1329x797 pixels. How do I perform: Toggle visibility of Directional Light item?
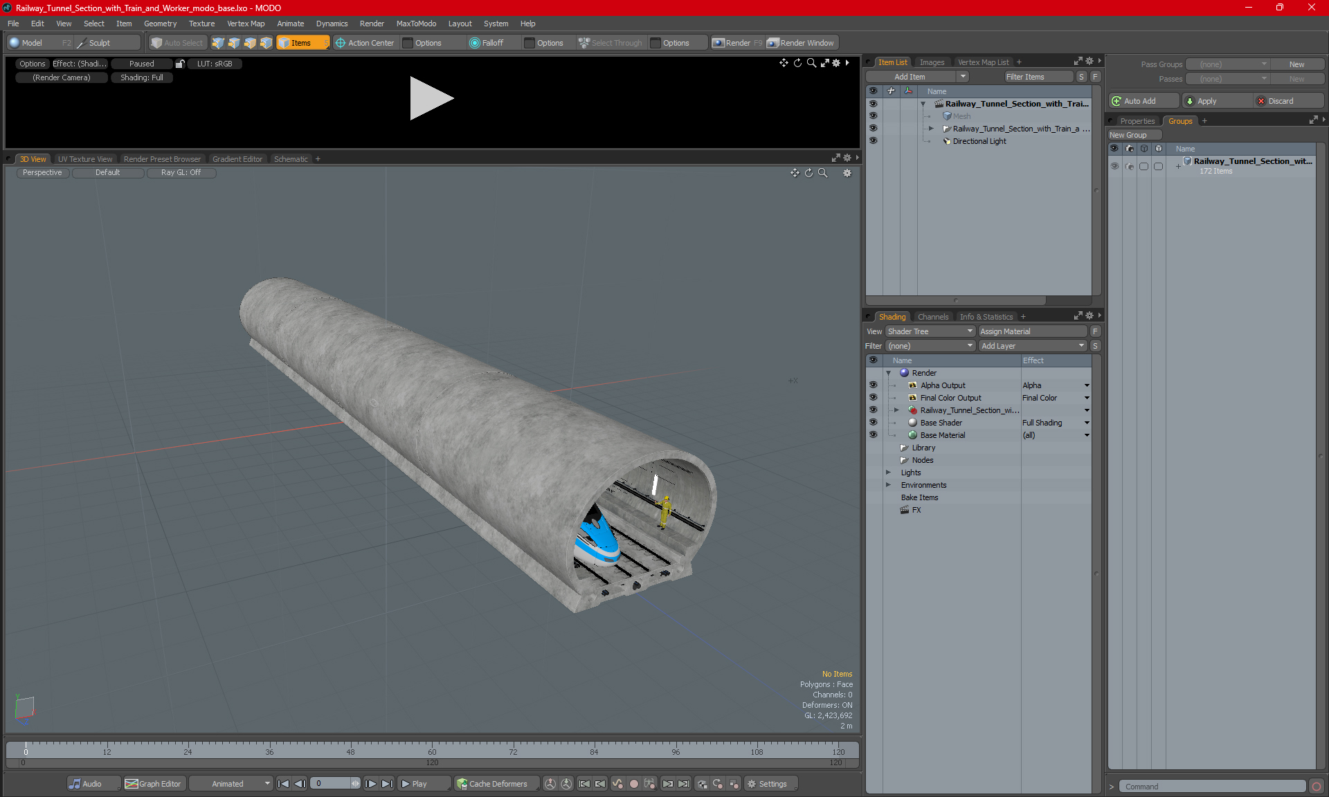click(x=873, y=140)
